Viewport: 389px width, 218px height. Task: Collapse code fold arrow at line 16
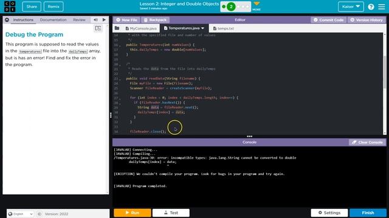coord(120,46)
